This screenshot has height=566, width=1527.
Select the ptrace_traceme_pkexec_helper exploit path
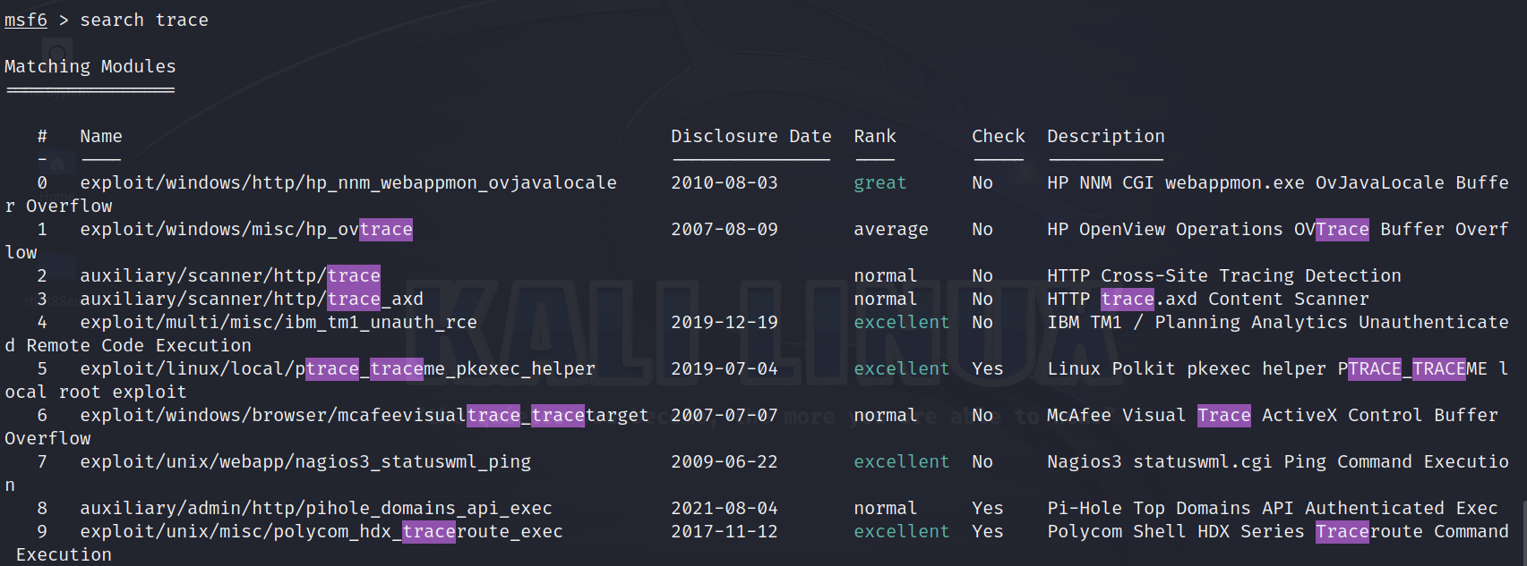337,368
